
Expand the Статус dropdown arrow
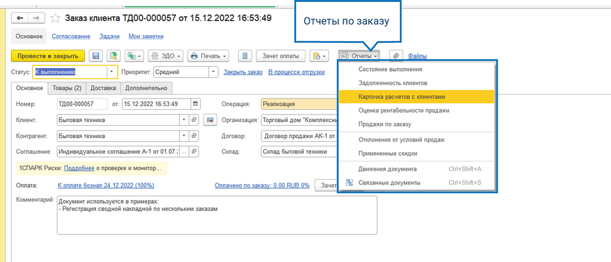[x=112, y=72]
